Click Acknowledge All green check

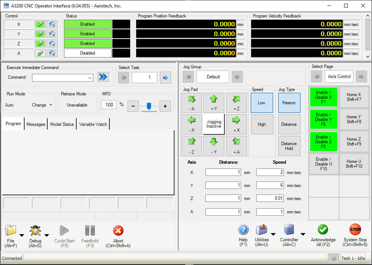pos(323,229)
